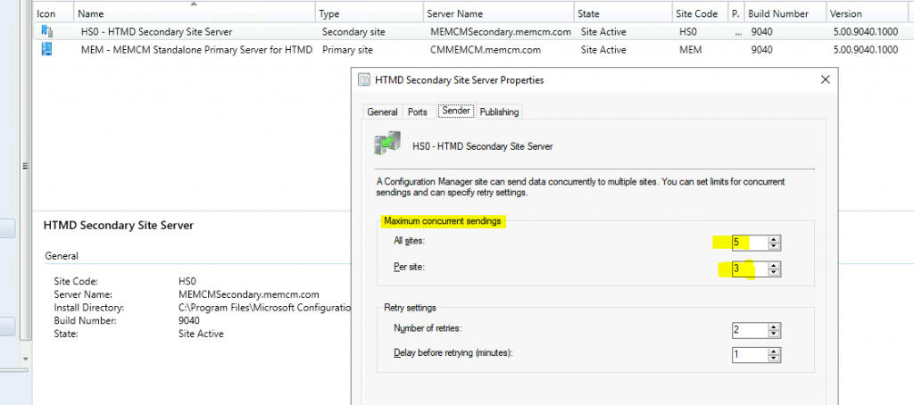Image resolution: width=914 pixels, height=405 pixels.
Task: Select the MEM primary site row icon
Action: coord(46,50)
